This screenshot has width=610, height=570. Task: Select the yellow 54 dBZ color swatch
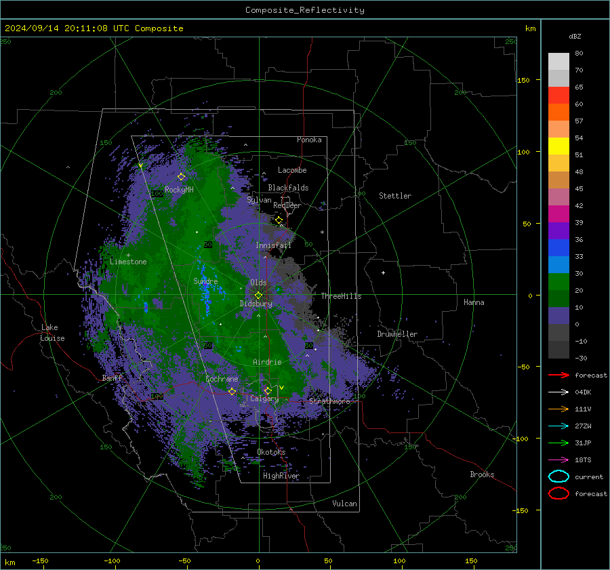[x=558, y=146]
